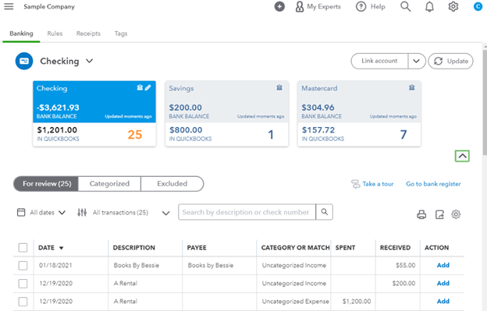Open the hamburger navigation menu

coord(9,6)
